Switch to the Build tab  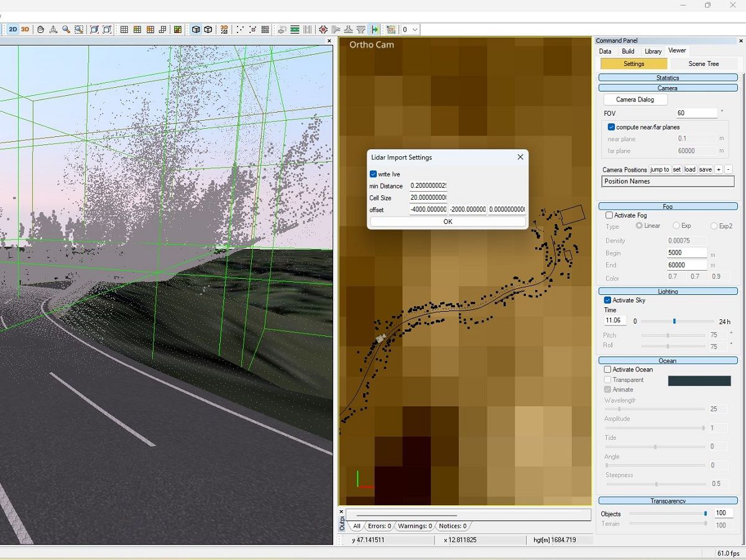(x=628, y=51)
